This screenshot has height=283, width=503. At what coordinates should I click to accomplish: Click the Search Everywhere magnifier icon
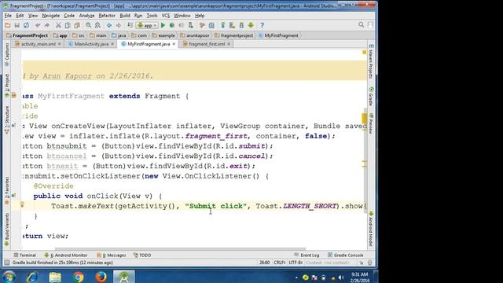(x=362, y=24)
